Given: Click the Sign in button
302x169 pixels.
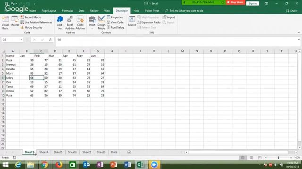Looking at the screenshot, I should point(252,3).
